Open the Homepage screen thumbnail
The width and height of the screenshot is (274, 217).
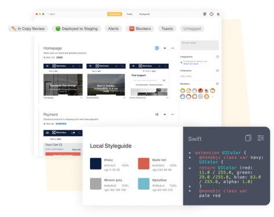(63, 80)
